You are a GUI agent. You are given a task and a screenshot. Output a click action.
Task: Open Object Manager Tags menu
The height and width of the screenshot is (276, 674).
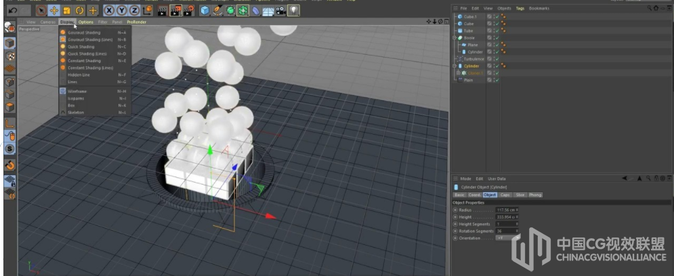520,8
